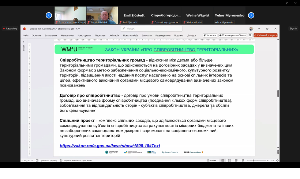Show next participants with right arrow
The height and width of the screenshot is (179, 300).
tap(251, 15)
